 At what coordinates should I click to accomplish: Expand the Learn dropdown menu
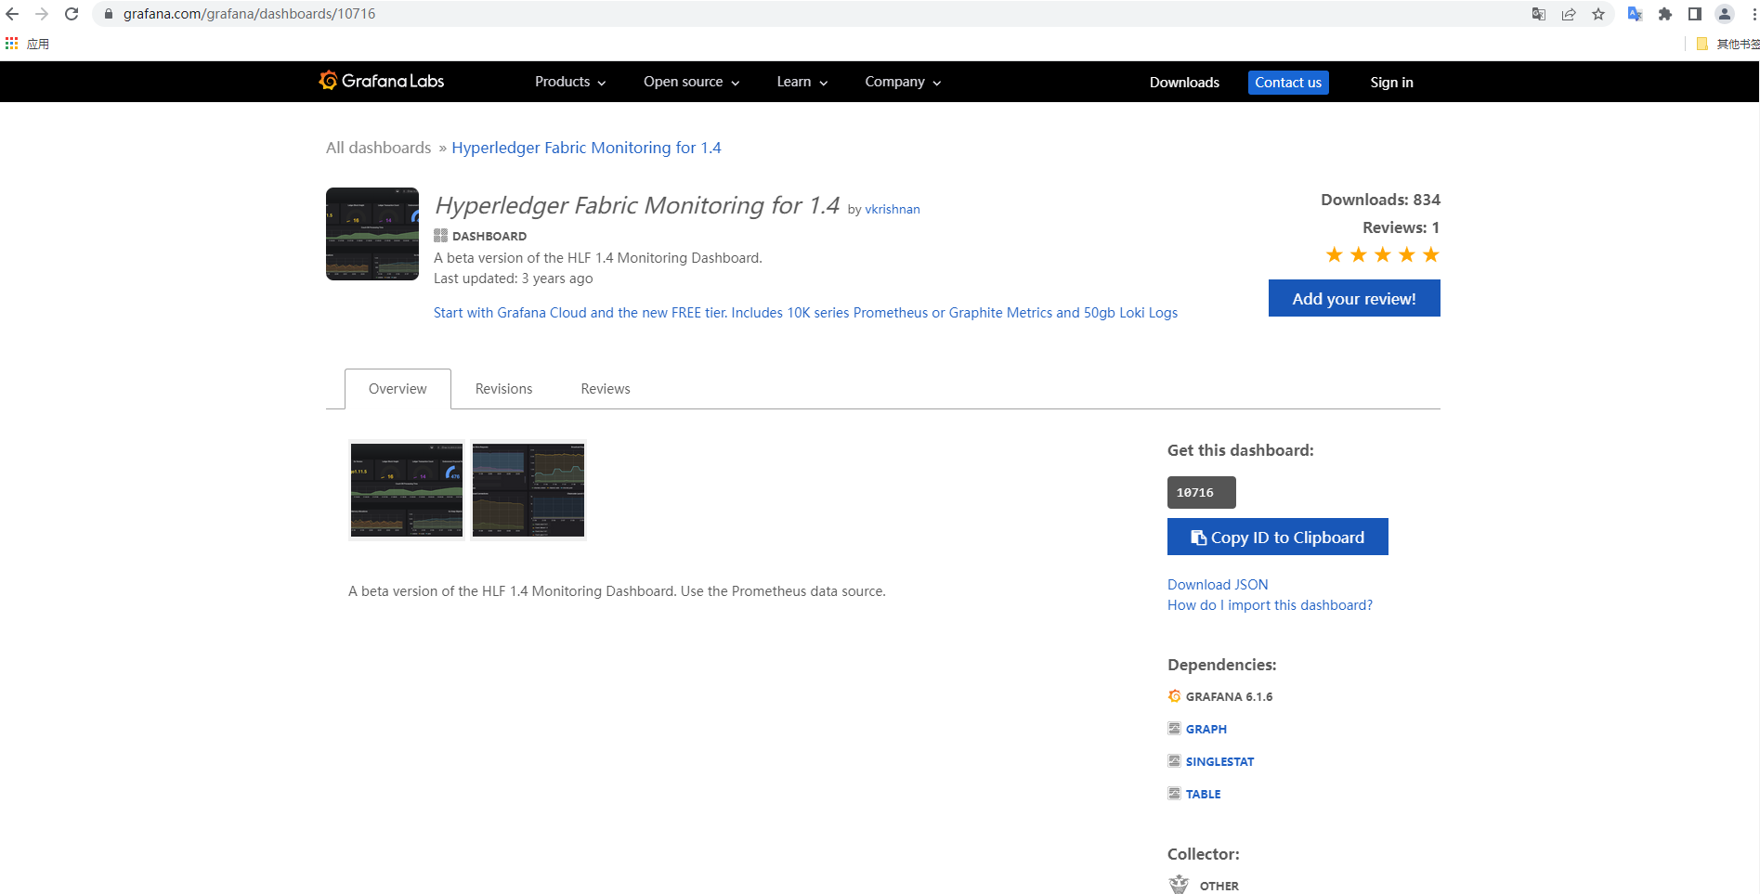tap(802, 82)
